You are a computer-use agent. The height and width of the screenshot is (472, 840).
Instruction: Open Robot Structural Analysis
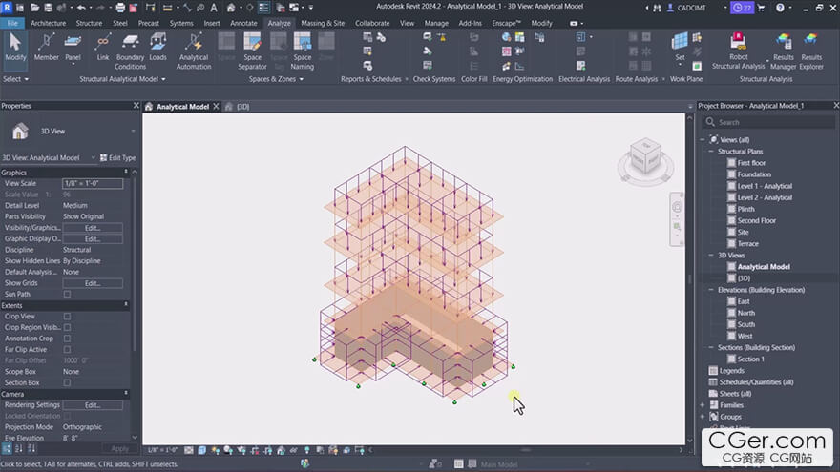(738, 51)
